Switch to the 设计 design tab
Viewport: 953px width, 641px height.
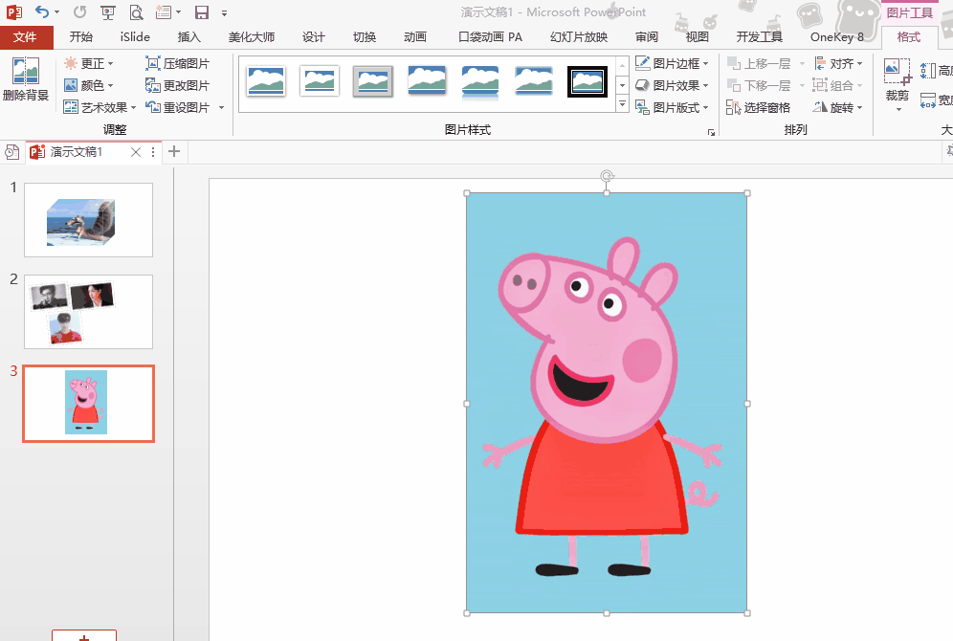tap(313, 37)
